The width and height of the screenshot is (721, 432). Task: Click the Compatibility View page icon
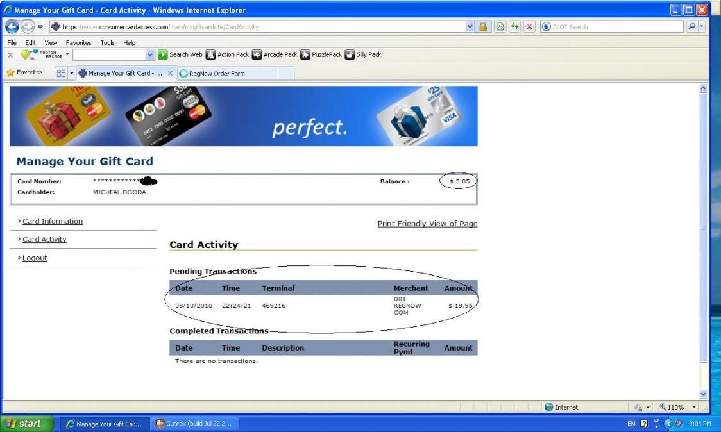(x=500, y=27)
